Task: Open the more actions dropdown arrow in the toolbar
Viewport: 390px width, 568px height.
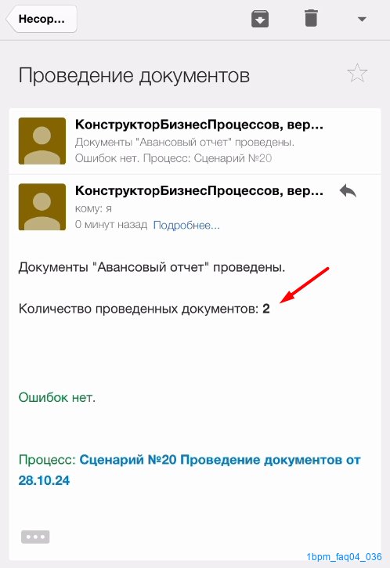Action: point(362,20)
